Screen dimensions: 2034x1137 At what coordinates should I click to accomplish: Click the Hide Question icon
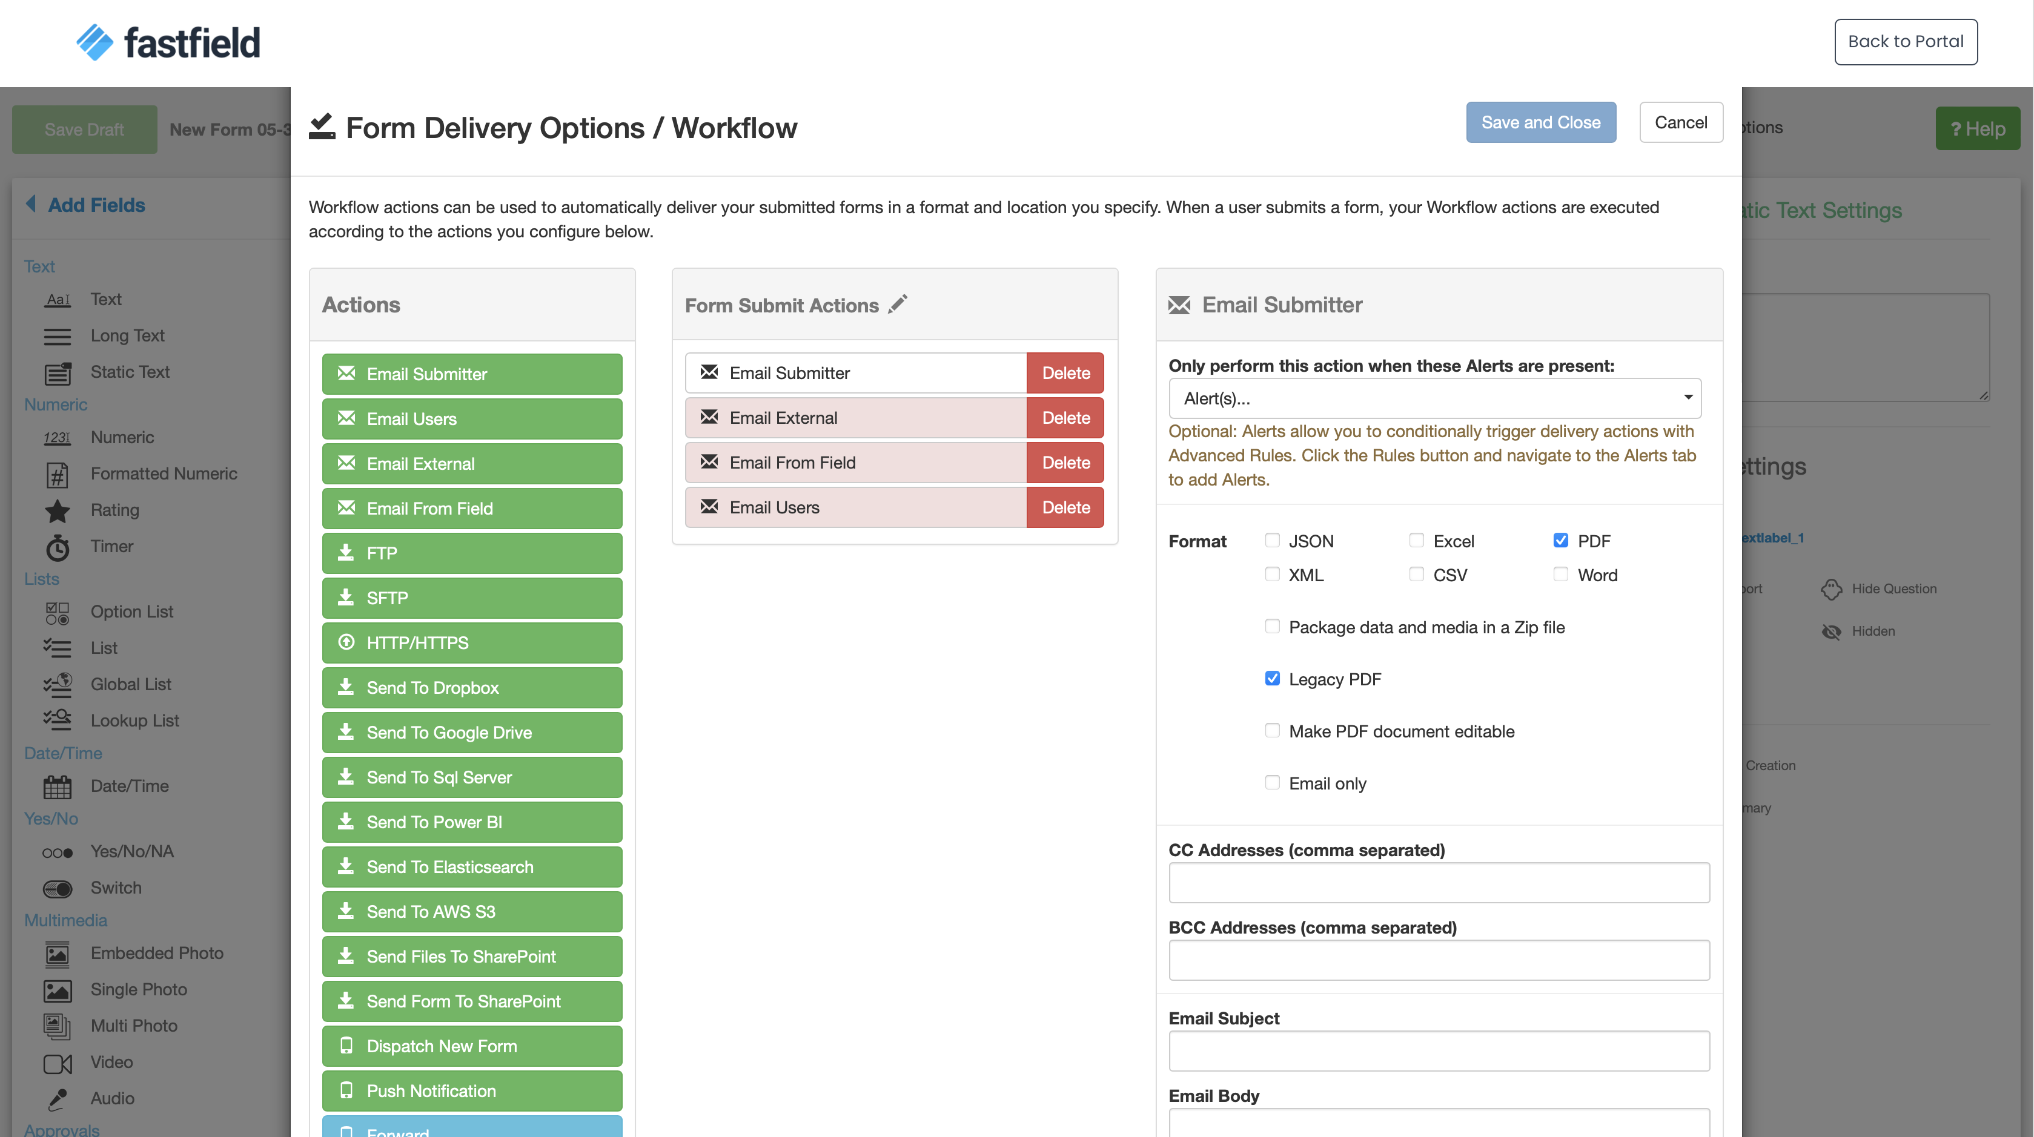pyautogui.click(x=1831, y=588)
